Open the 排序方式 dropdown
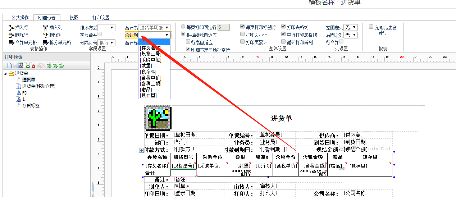Viewport: 456px width, 197px height. point(106,28)
